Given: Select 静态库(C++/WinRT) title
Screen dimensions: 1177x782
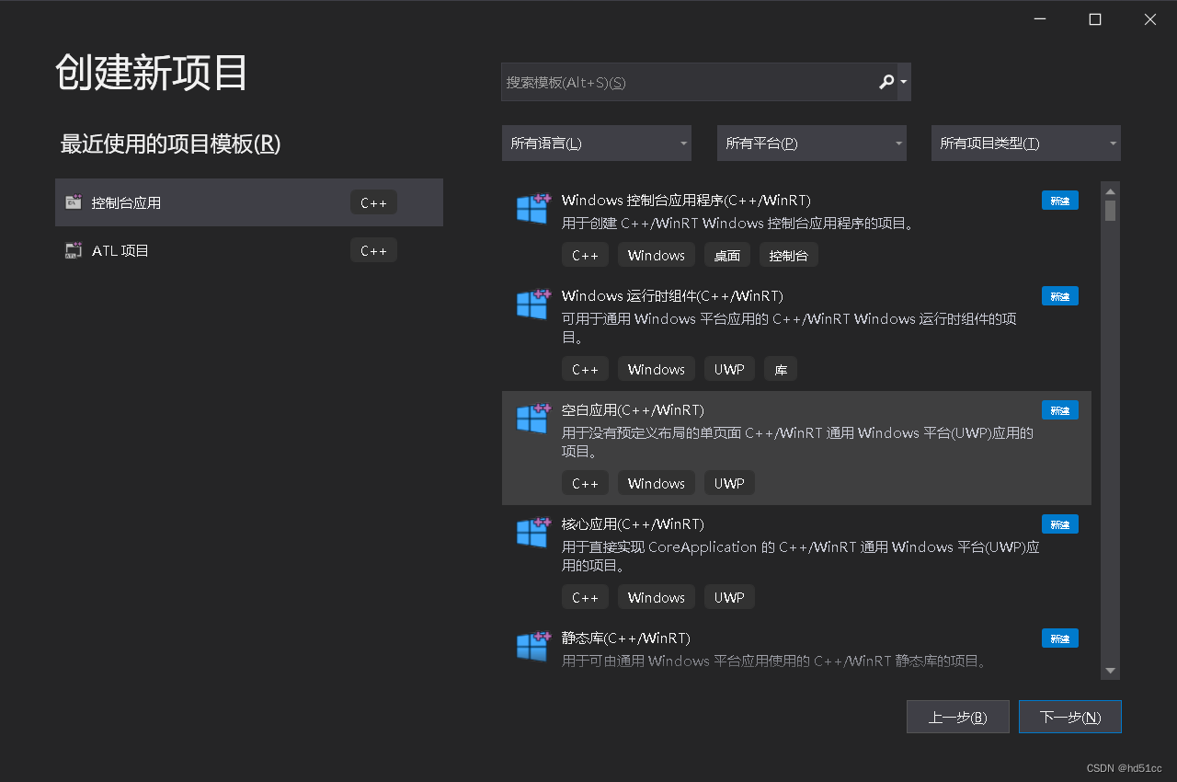Looking at the screenshot, I should (625, 638).
